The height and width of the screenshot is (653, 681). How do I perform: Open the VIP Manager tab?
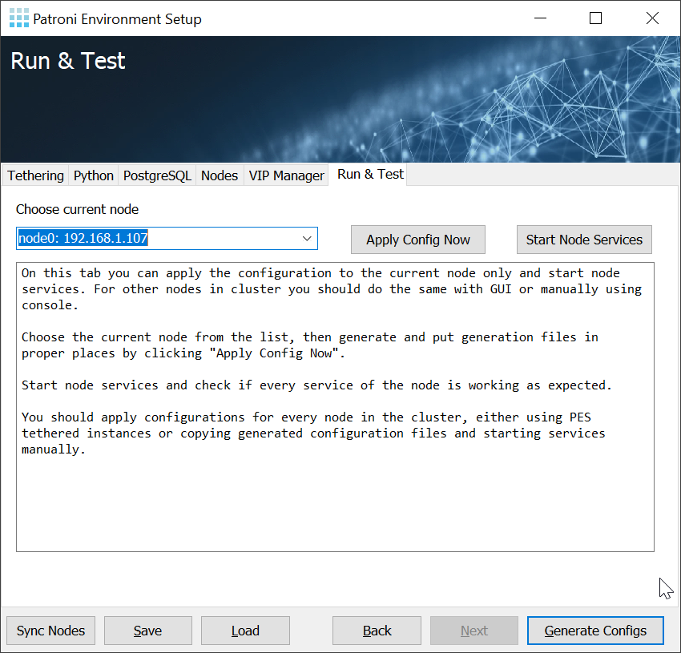(x=286, y=175)
